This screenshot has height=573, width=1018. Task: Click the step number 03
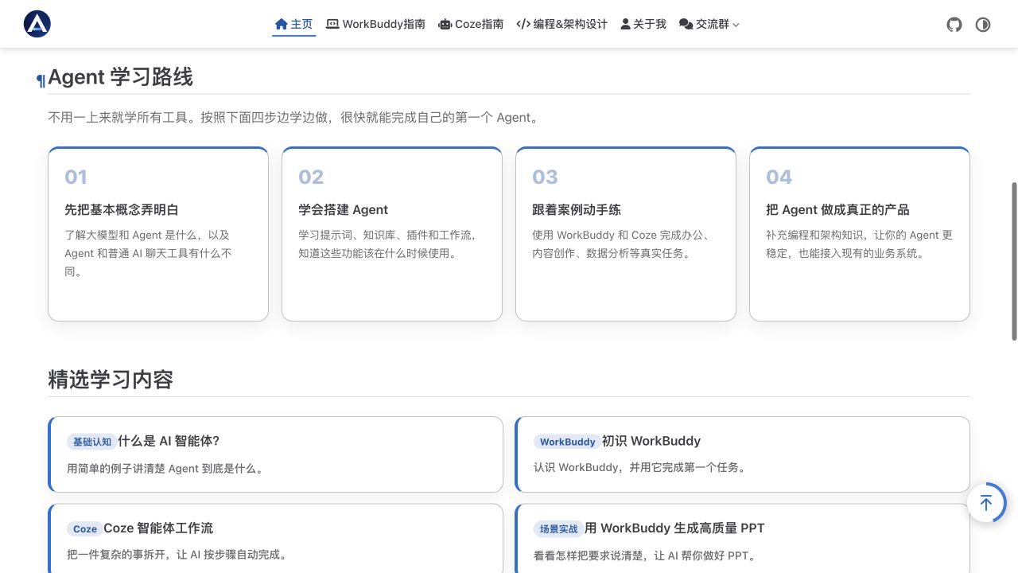coord(545,177)
